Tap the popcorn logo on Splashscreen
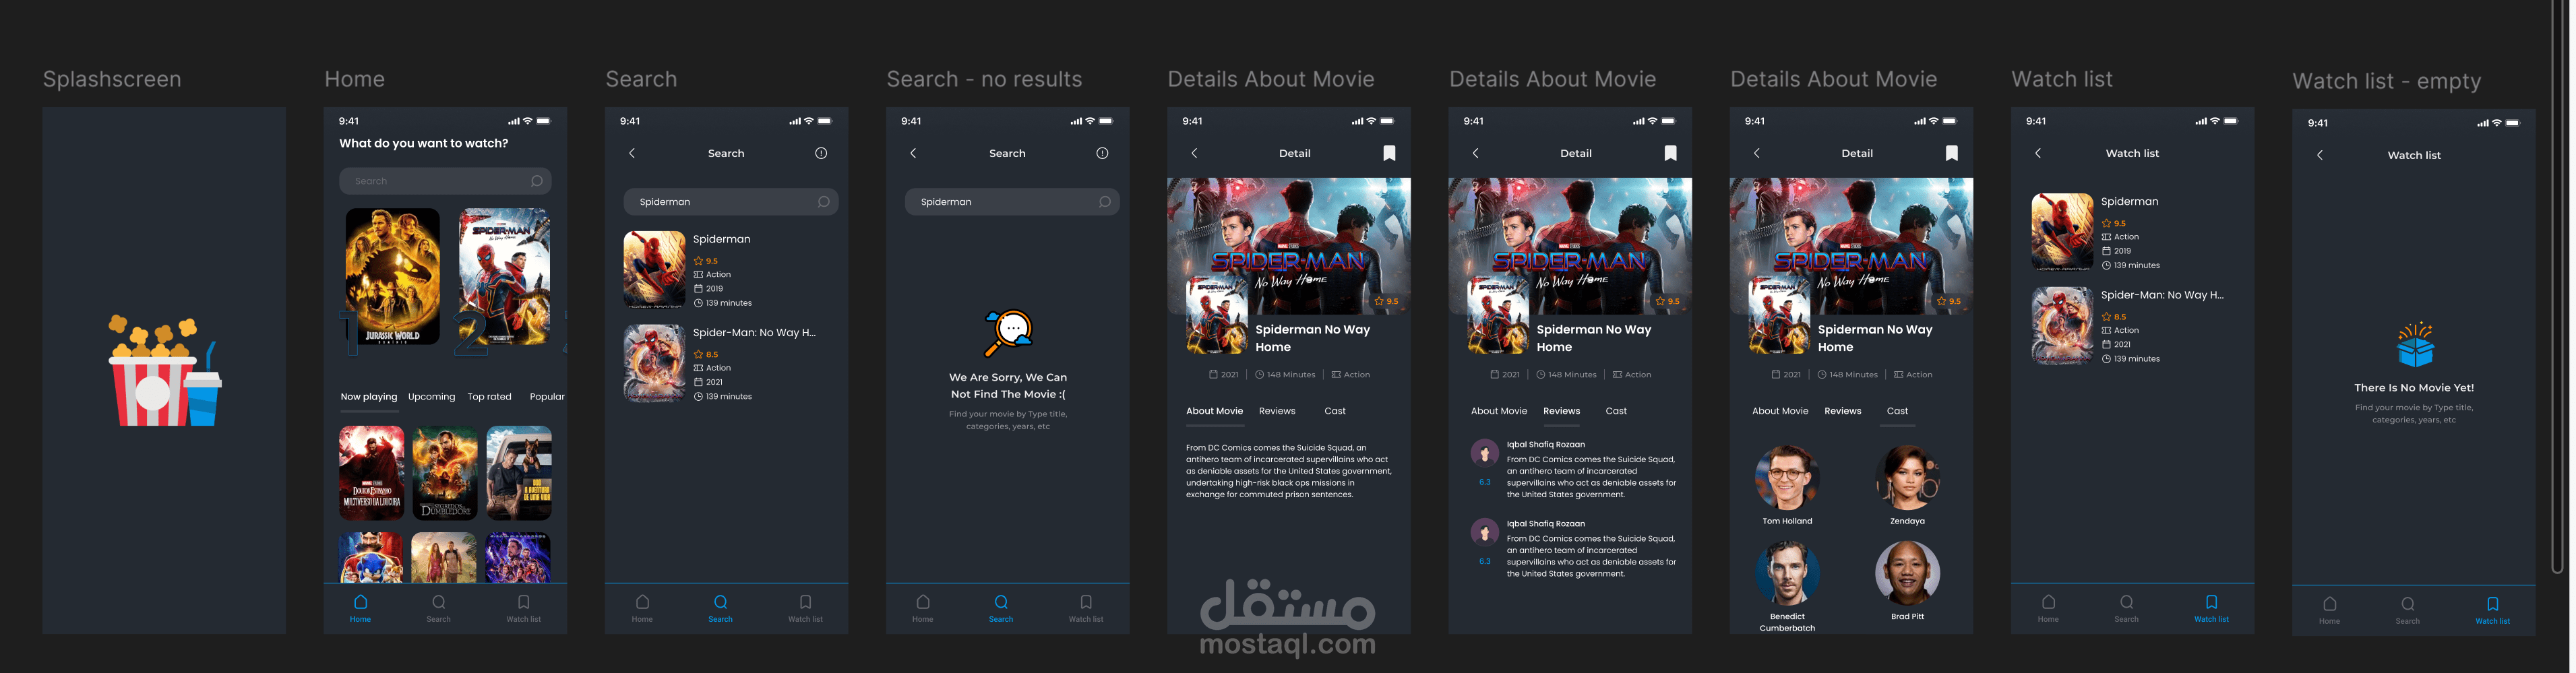 coord(165,370)
